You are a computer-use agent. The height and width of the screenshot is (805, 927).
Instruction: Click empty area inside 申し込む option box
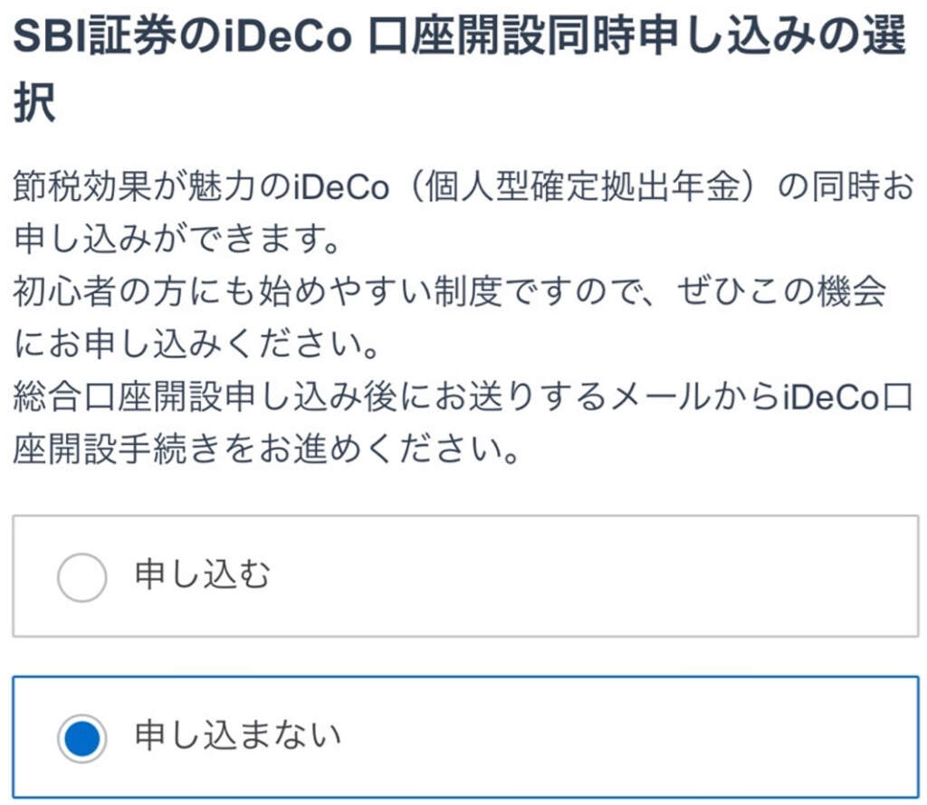[x=588, y=577]
